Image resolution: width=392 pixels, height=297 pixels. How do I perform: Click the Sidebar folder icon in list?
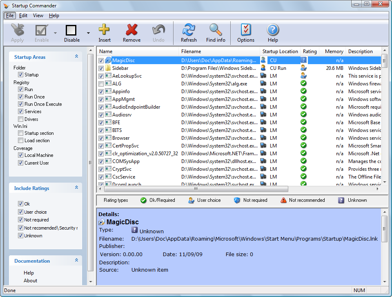[108, 68]
